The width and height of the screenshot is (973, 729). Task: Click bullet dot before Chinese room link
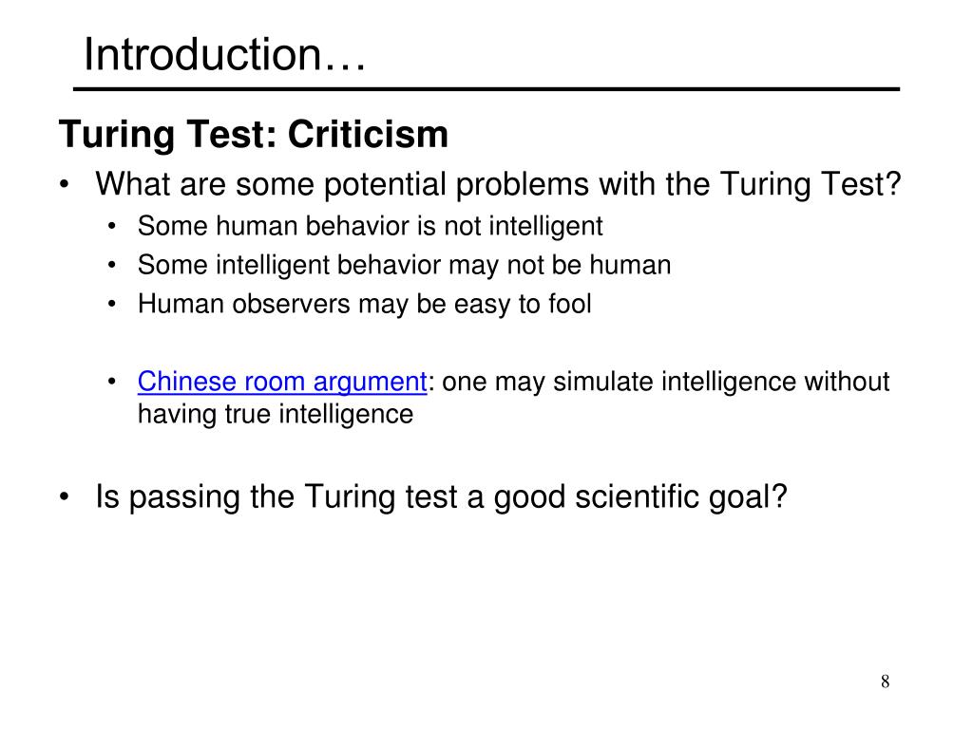112,382
